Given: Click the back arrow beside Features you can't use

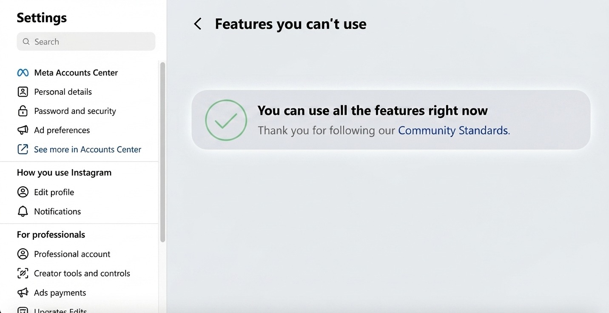Looking at the screenshot, I should pos(198,24).
